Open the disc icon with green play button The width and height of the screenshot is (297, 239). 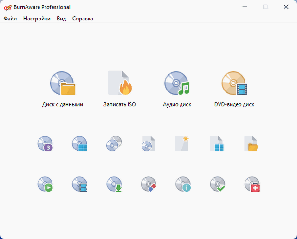pos(45,184)
